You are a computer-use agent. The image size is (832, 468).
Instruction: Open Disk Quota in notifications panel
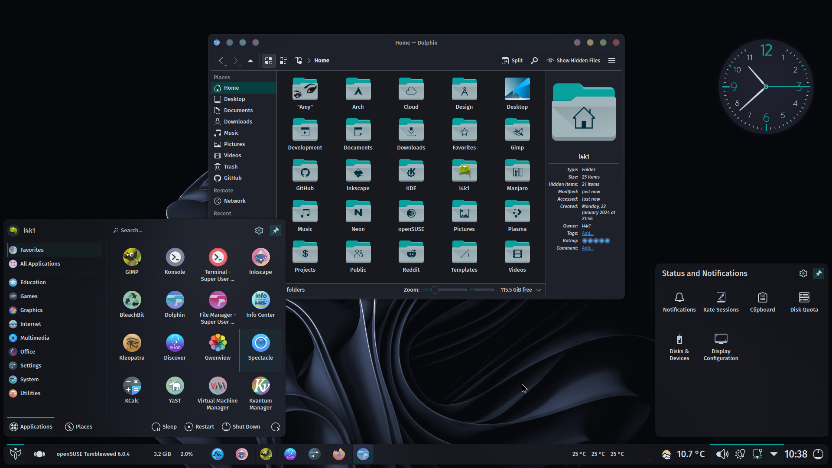click(x=804, y=302)
